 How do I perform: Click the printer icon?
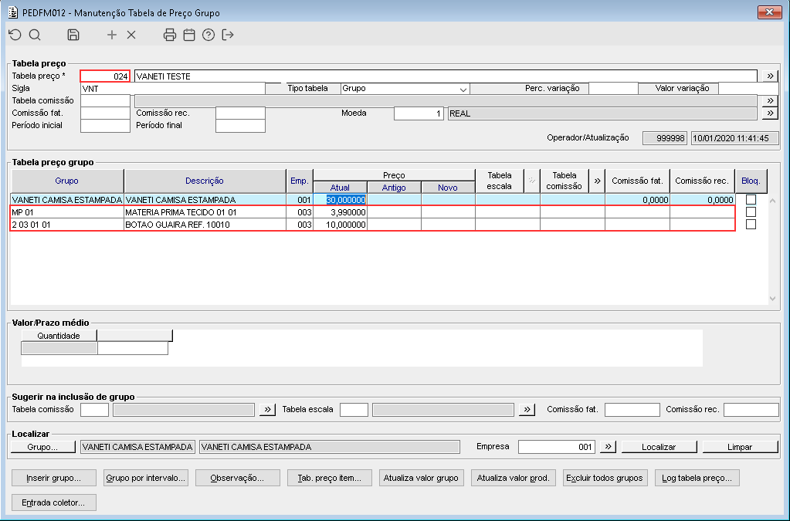(x=170, y=35)
